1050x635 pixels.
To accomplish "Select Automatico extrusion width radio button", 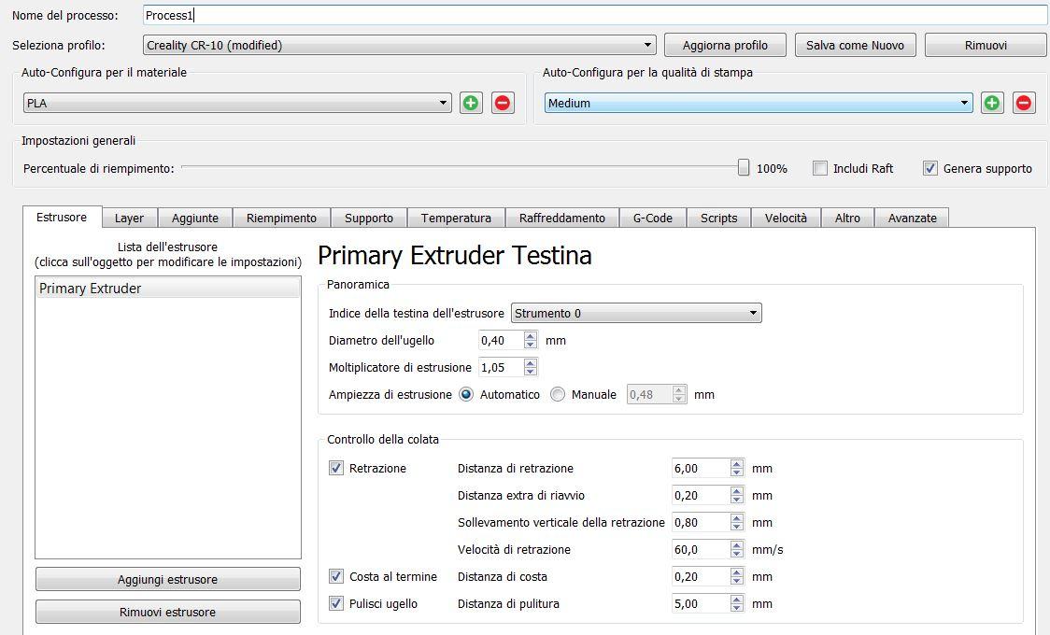I will click(466, 395).
